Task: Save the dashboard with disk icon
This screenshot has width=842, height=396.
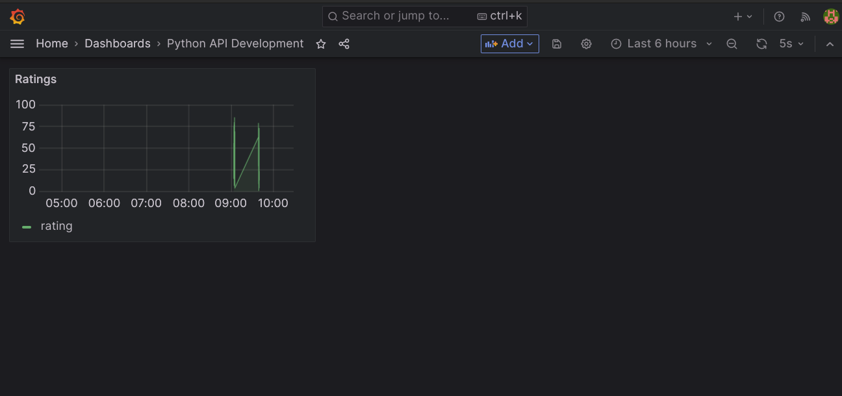Action: pos(557,43)
